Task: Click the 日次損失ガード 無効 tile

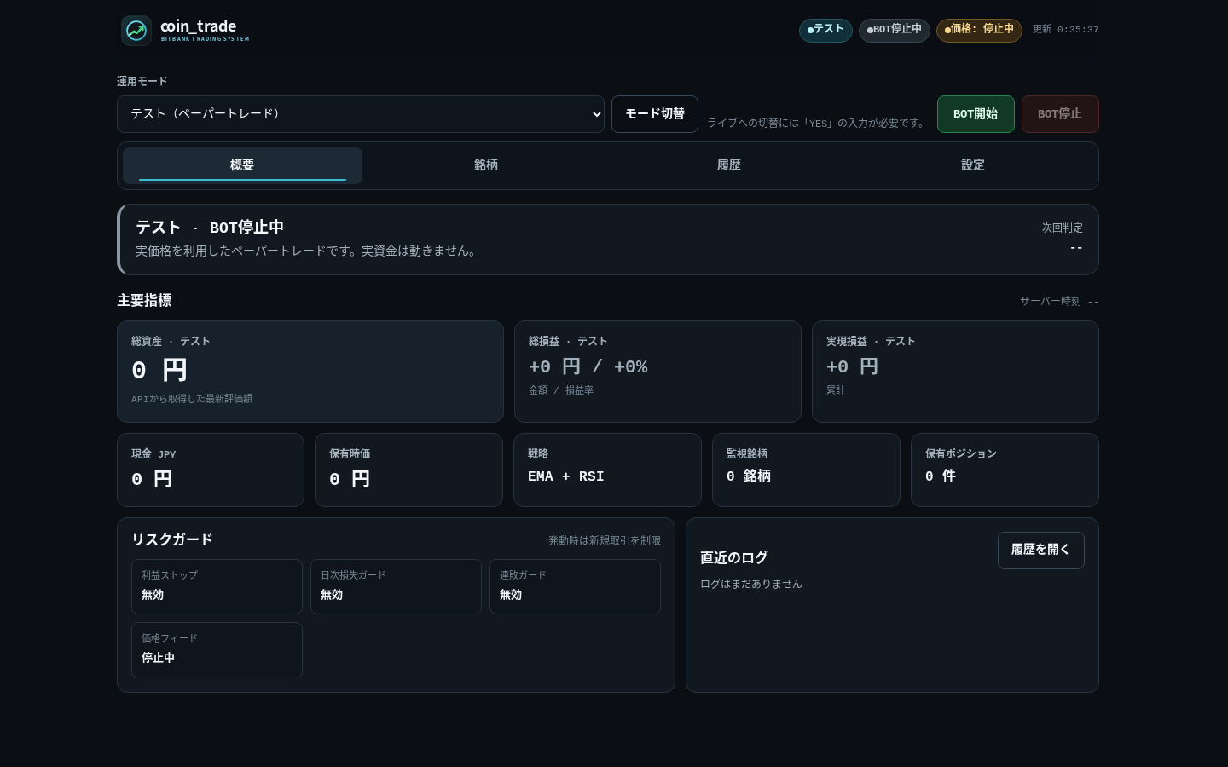Action: (x=396, y=587)
